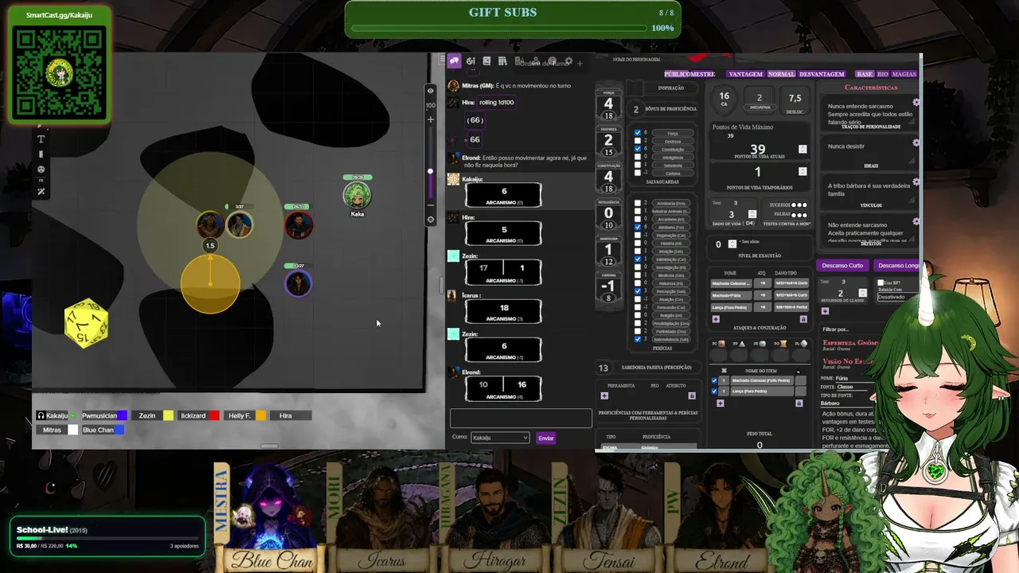This screenshot has width=1019, height=573.
Task: Open the Como speaker dropdown under chat
Action: (x=500, y=438)
